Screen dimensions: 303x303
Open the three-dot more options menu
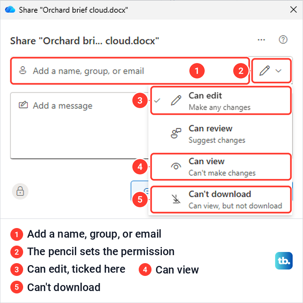click(x=261, y=40)
